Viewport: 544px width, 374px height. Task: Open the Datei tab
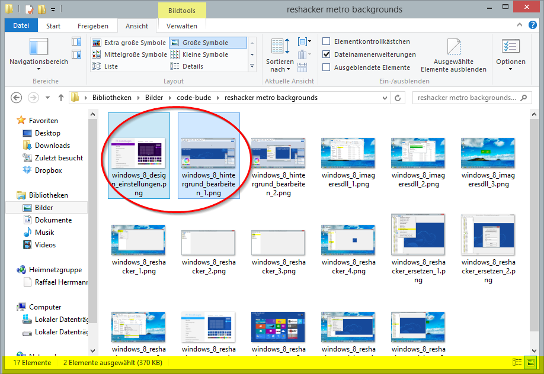pos(21,25)
